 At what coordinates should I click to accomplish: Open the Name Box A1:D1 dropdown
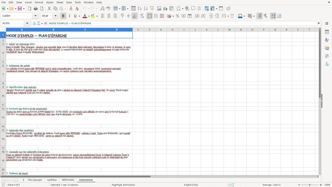click(x=27, y=23)
